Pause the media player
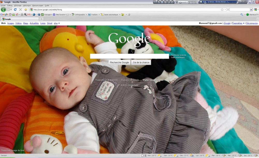The width and height of the screenshot is (259, 158). (x=165, y=2)
